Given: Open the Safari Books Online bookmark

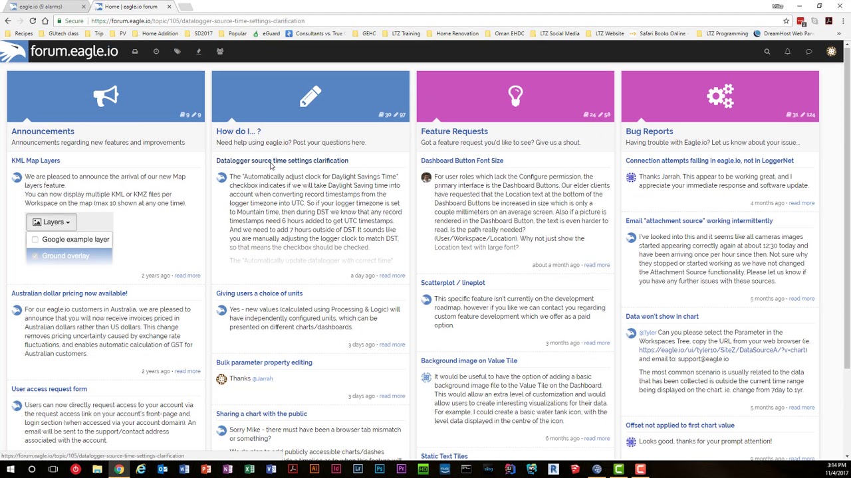Looking at the screenshot, I should pyautogui.click(x=658, y=33).
